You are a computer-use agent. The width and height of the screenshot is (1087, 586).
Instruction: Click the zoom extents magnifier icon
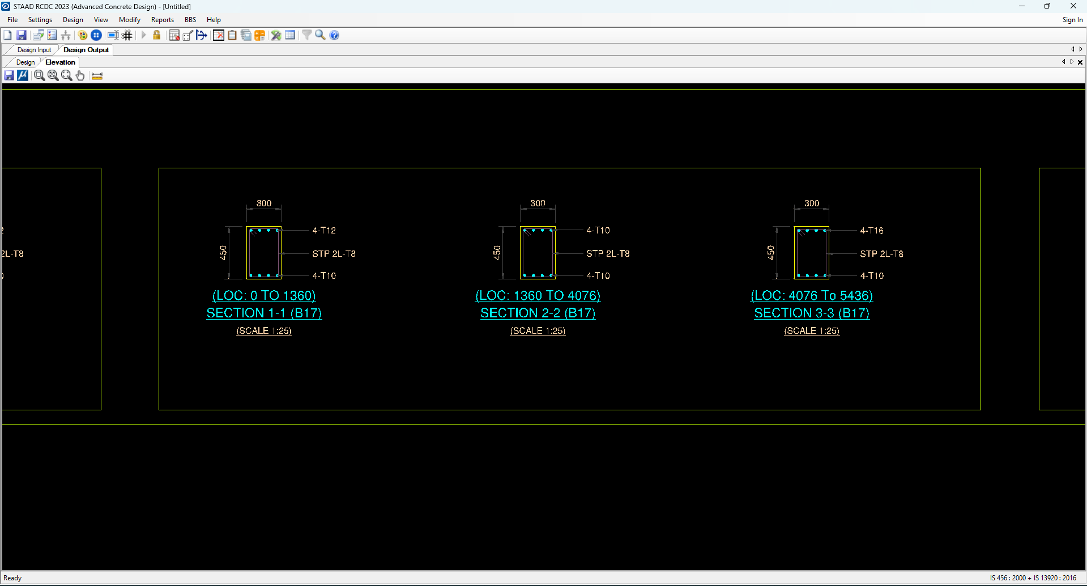53,75
